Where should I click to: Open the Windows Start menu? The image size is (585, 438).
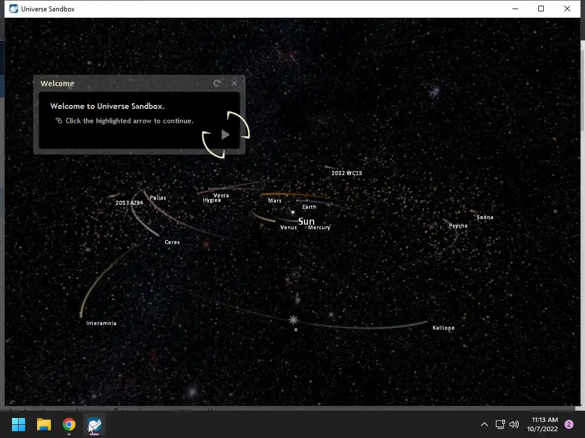(x=18, y=424)
